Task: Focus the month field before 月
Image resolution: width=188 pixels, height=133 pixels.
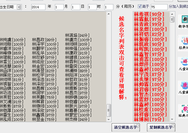Action: (x=59, y=7)
